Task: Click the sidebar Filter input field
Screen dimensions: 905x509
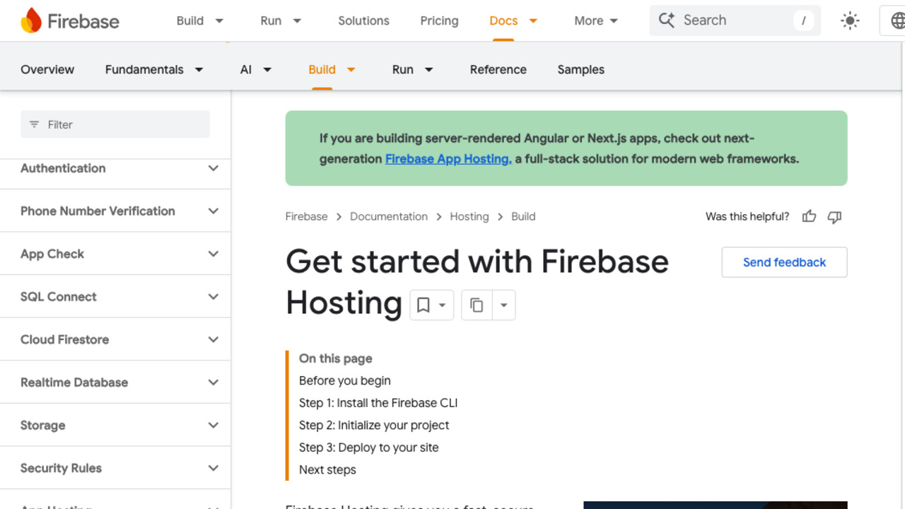Action: (x=115, y=124)
